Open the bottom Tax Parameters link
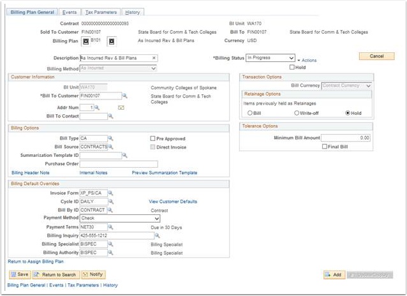The width and height of the screenshot is (407, 296). (x=84, y=285)
